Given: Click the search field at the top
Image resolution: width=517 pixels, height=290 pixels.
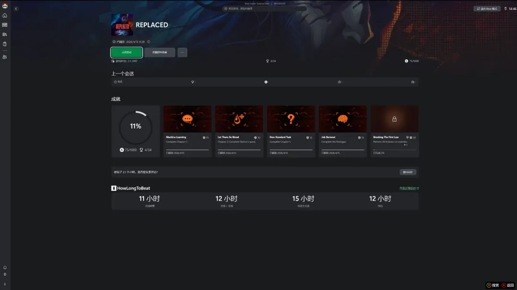Looking at the screenshot, I should pyautogui.click(x=264, y=9).
